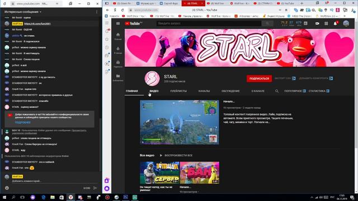Screen dimensions: 358x201
Task: Open a new browser tab
Action: click(302, 3)
